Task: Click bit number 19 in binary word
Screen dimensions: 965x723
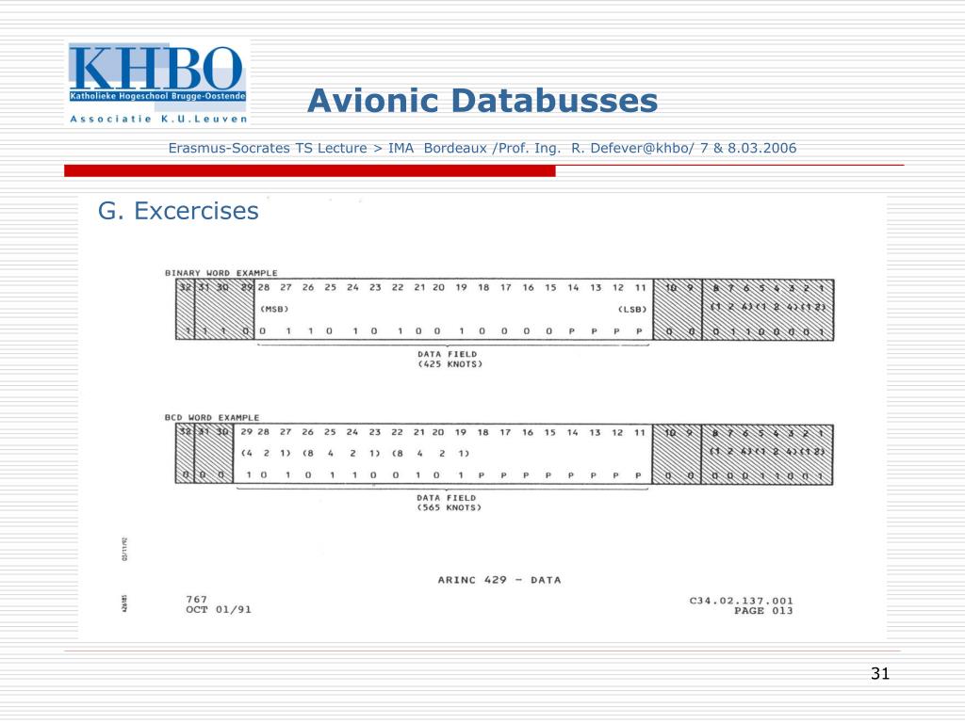Action: 461,287
